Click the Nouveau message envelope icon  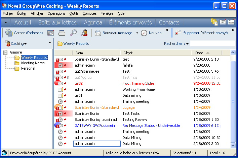(x=98, y=33)
